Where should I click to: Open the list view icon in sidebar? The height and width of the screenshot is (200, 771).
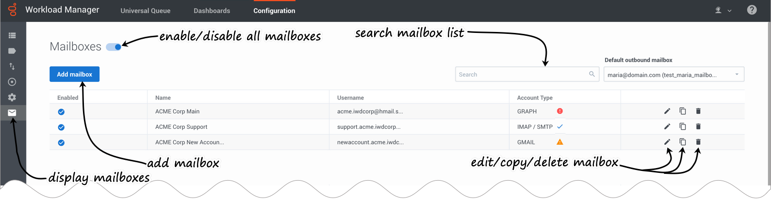tap(12, 35)
